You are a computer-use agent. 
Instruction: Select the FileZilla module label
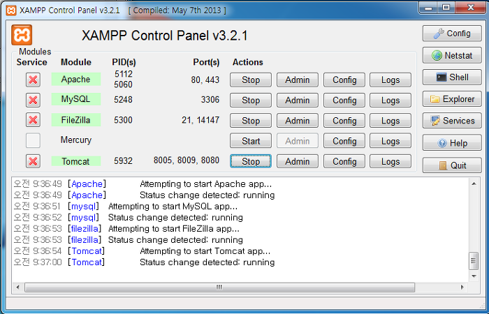tap(75, 120)
